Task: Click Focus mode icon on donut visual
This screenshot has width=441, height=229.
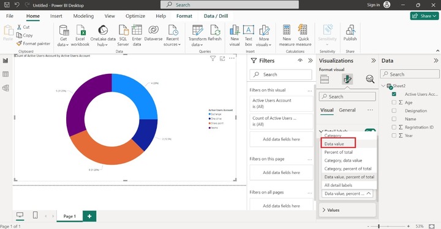Action: (222, 58)
